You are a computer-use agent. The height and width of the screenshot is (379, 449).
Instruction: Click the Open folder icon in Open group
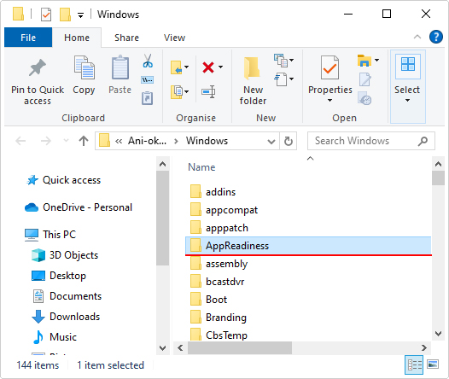click(x=364, y=61)
